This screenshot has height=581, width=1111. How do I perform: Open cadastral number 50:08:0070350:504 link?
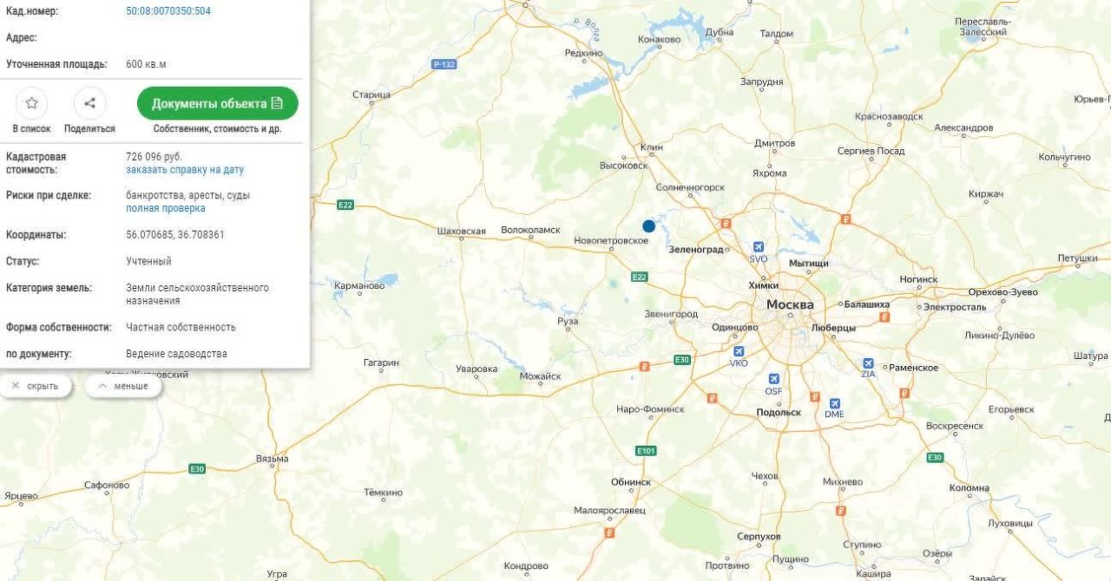pyautogui.click(x=168, y=11)
